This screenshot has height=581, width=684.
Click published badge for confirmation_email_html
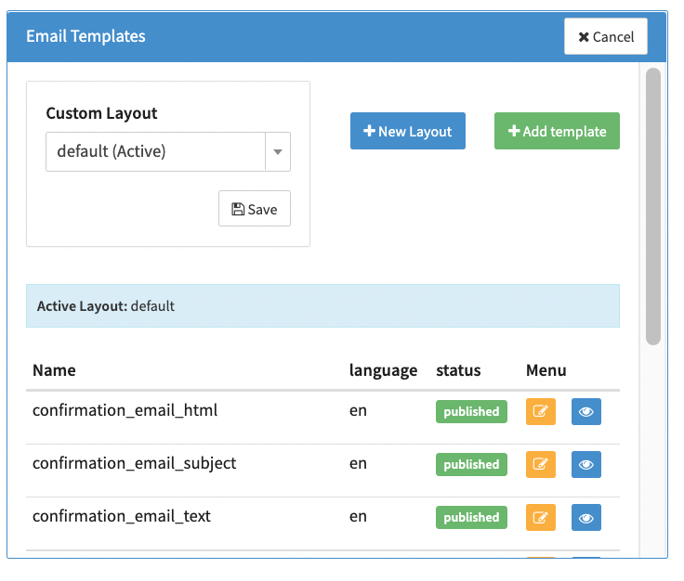click(471, 411)
